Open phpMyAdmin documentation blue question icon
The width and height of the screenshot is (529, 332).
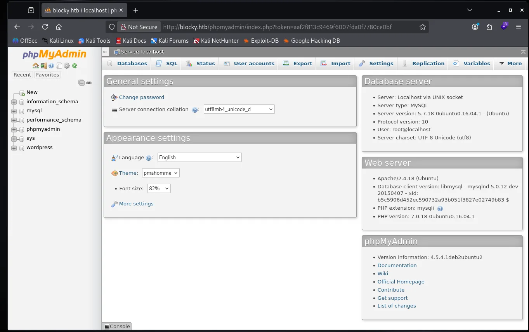tap(51, 66)
